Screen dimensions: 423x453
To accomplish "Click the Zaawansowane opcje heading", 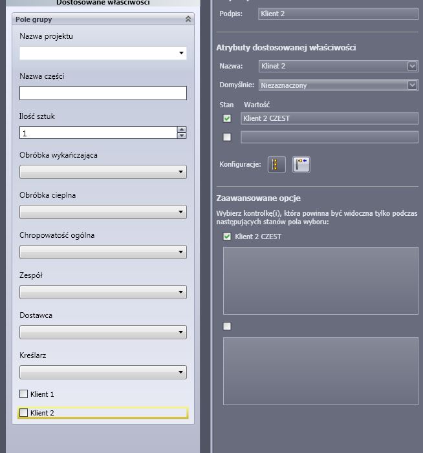I will [258, 198].
